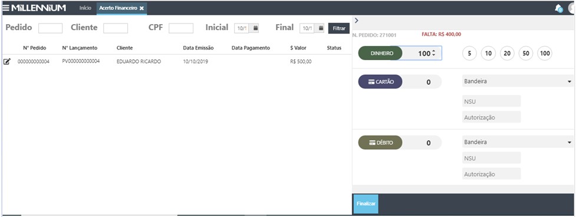This screenshot has height=217, width=576.
Task: Focus the CPF filter field
Action: point(181,28)
